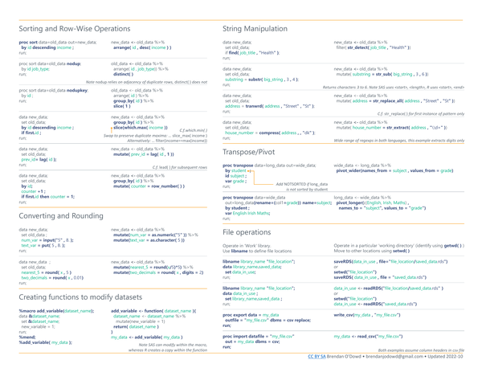Click 'Swap to preserve duplicate maxima' note

coord(155,136)
